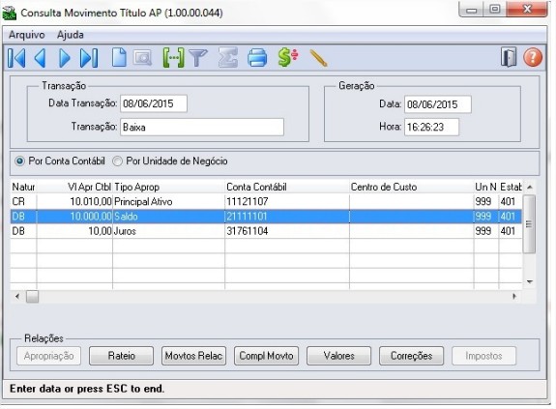Open the Ajuda menu

[71, 35]
